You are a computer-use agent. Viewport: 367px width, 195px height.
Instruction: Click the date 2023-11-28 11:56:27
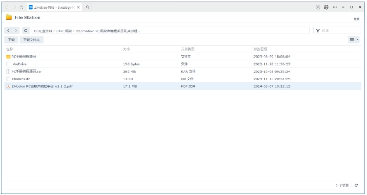pyautogui.click(x=272, y=64)
